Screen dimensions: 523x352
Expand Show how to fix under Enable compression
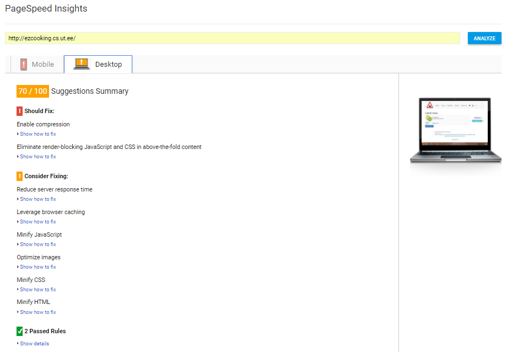tap(37, 134)
